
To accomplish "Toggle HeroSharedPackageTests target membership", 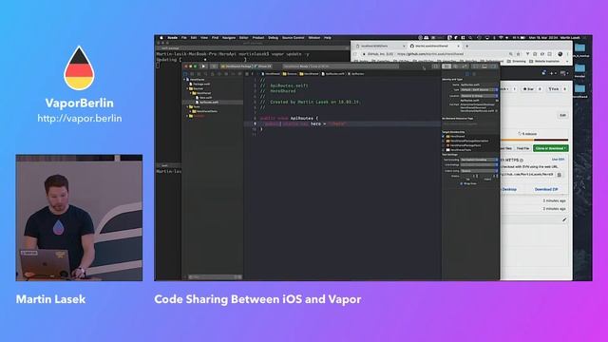I will 443,145.
